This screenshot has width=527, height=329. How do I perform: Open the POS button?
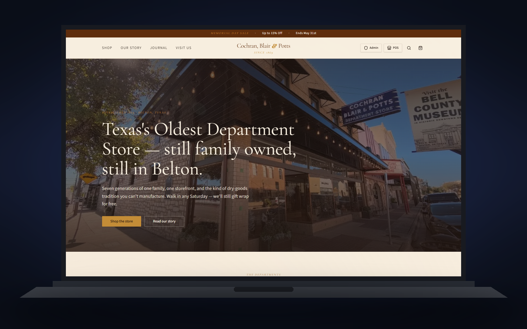(393, 48)
